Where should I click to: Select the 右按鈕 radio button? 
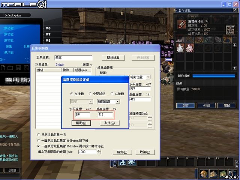tap(112, 94)
